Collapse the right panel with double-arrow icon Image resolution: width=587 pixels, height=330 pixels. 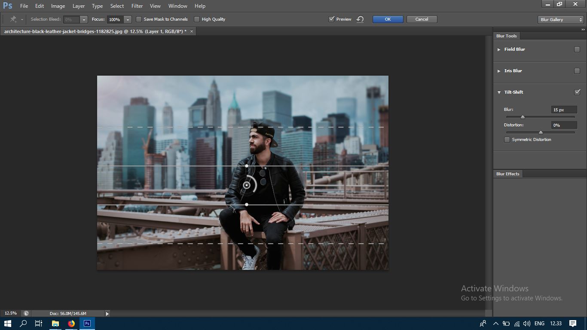coord(583,30)
